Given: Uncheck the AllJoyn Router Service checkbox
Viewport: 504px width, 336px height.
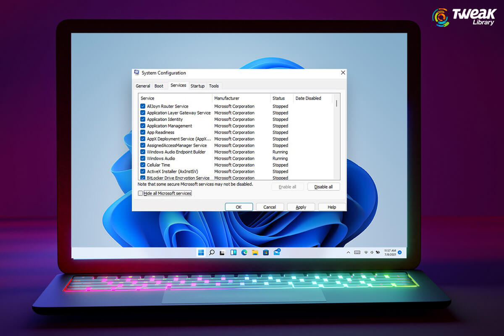Looking at the screenshot, I should 143,106.
